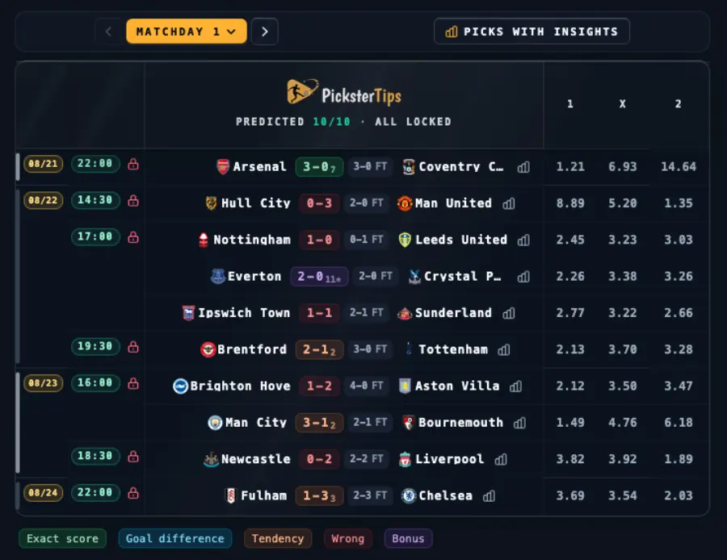727x560 pixels.
Task: Click the 4-0 FT Brighton result
Action: (x=366, y=386)
